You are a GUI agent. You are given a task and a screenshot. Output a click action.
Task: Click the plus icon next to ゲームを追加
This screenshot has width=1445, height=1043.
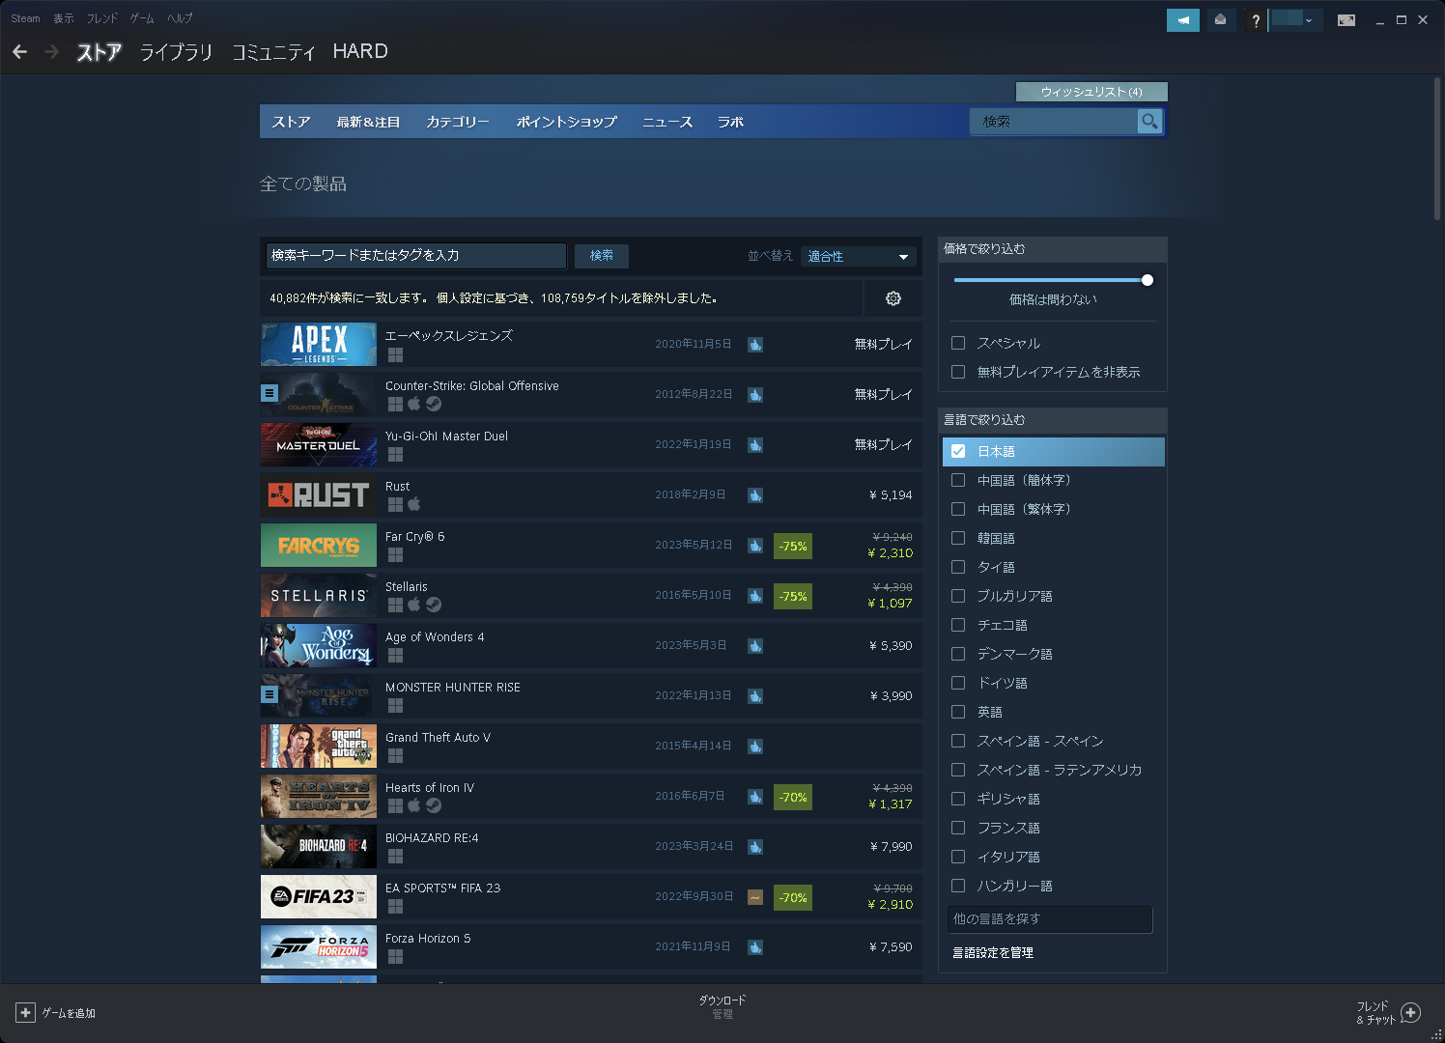pyautogui.click(x=26, y=1012)
